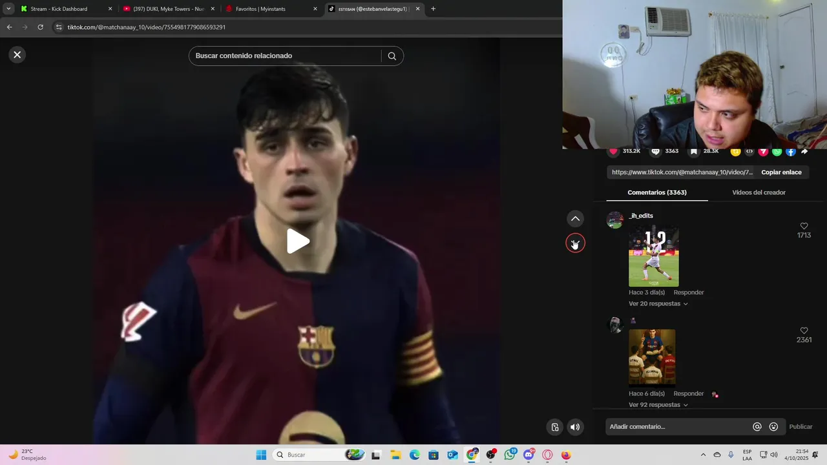Switch to 'Favoritos | Myinstants' tab
This screenshot has height=465, width=827.
click(x=271, y=9)
